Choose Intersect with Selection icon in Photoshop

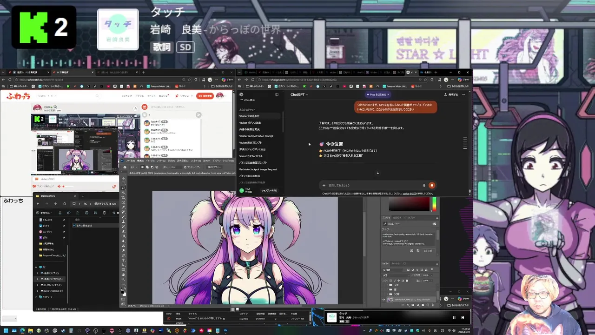point(157,167)
